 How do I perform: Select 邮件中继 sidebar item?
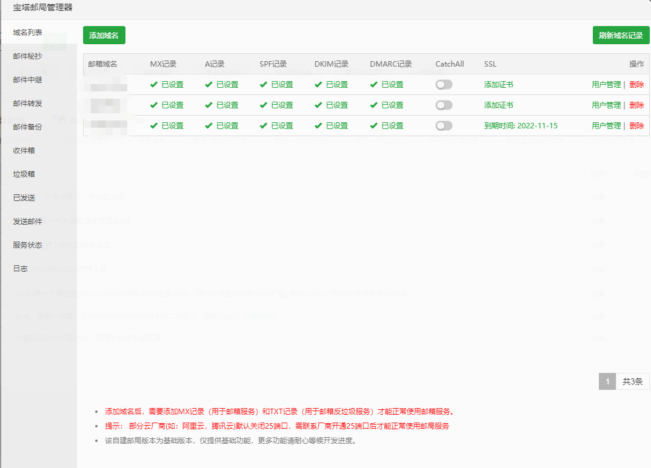pyautogui.click(x=28, y=80)
